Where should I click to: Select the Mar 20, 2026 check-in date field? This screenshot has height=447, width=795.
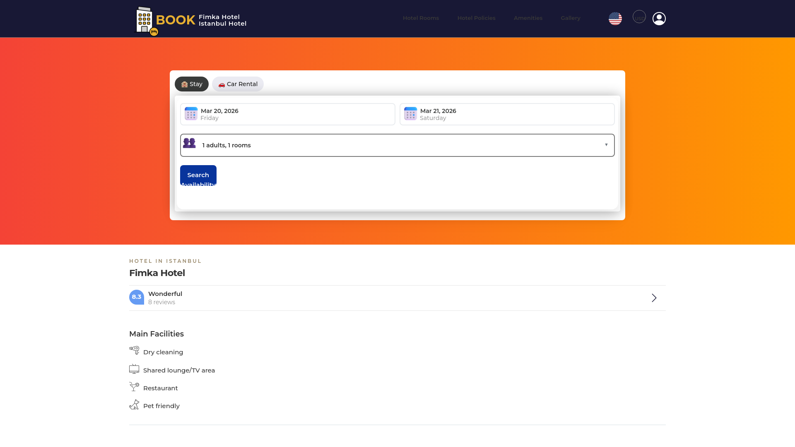(288, 114)
